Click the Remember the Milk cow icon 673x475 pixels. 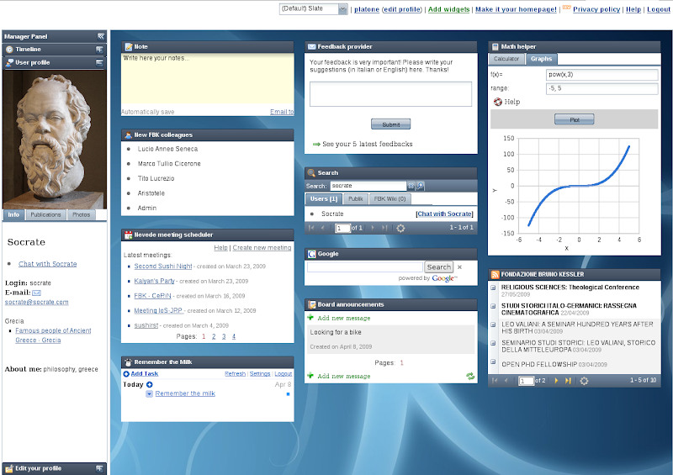pos(129,362)
